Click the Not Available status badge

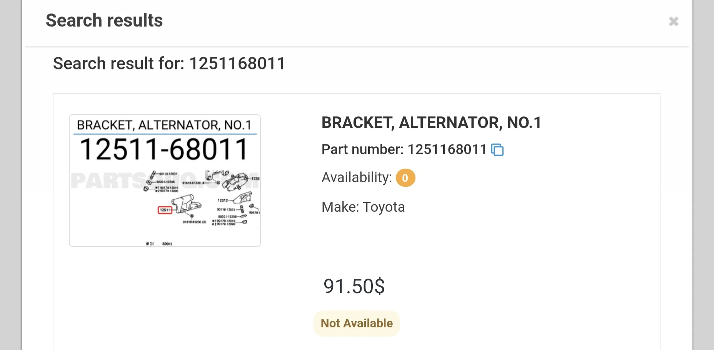[x=357, y=323]
